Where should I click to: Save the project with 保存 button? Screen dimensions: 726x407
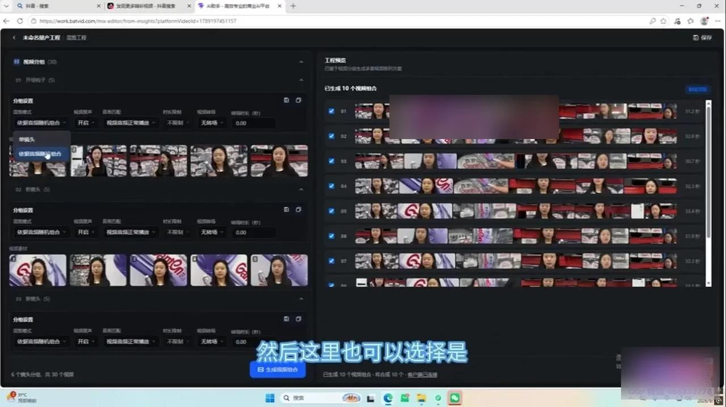[x=703, y=37]
